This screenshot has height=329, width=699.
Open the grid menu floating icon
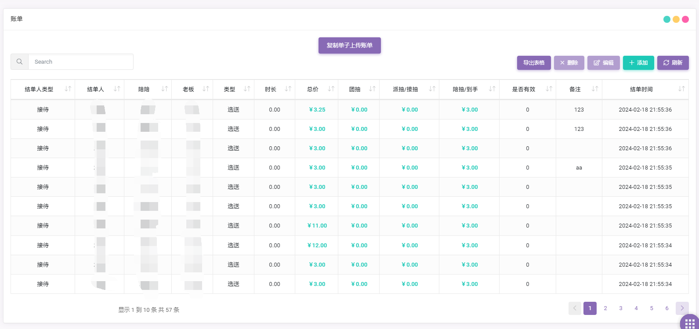[x=690, y=323]
